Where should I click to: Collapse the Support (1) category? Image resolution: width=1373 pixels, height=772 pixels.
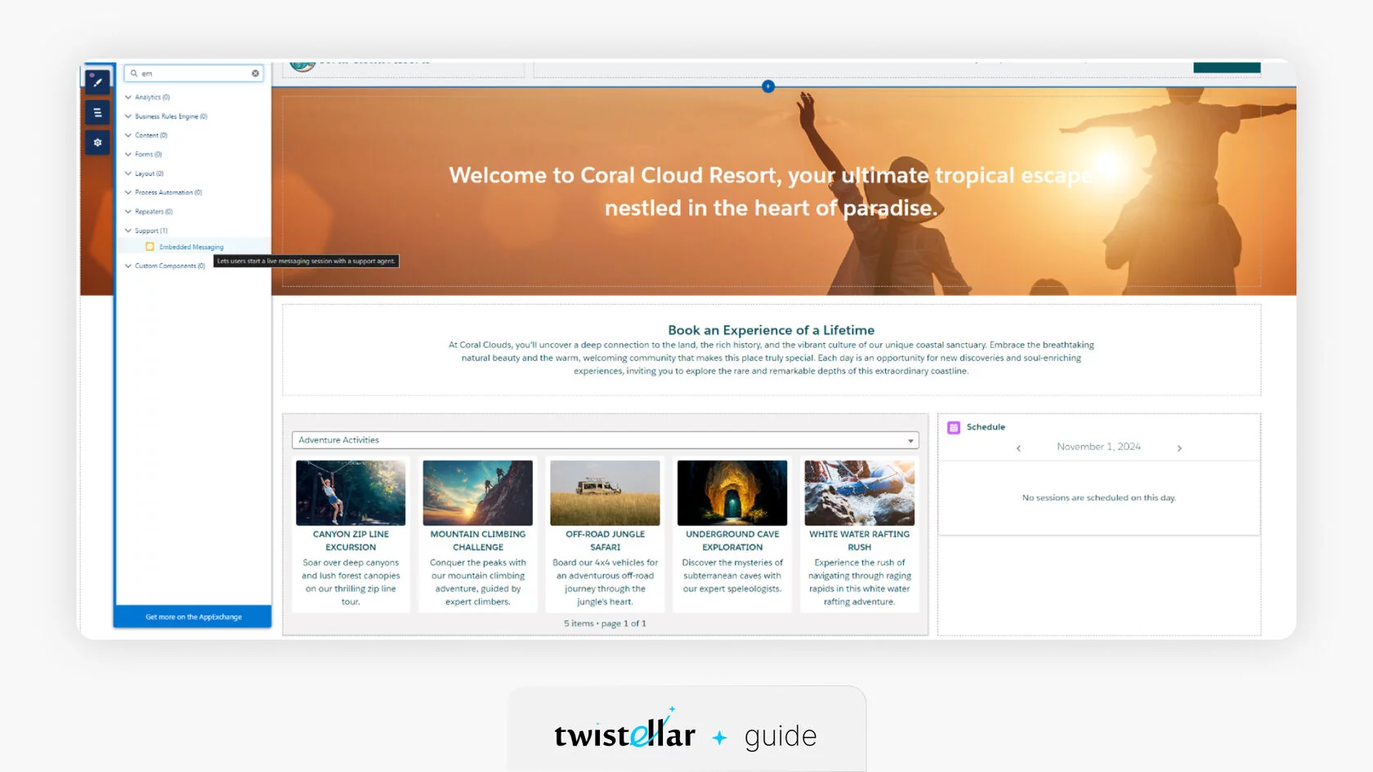tap(128, 230)
